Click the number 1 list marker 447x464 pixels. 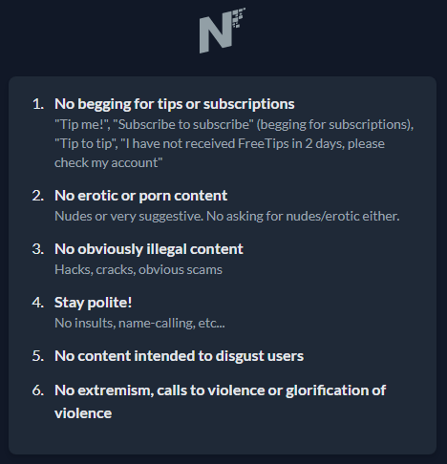point(38,104)
